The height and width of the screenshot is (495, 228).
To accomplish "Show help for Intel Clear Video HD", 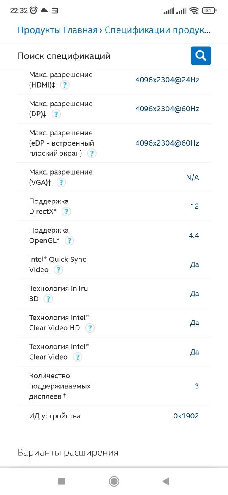I will click(x=90, y=328).
